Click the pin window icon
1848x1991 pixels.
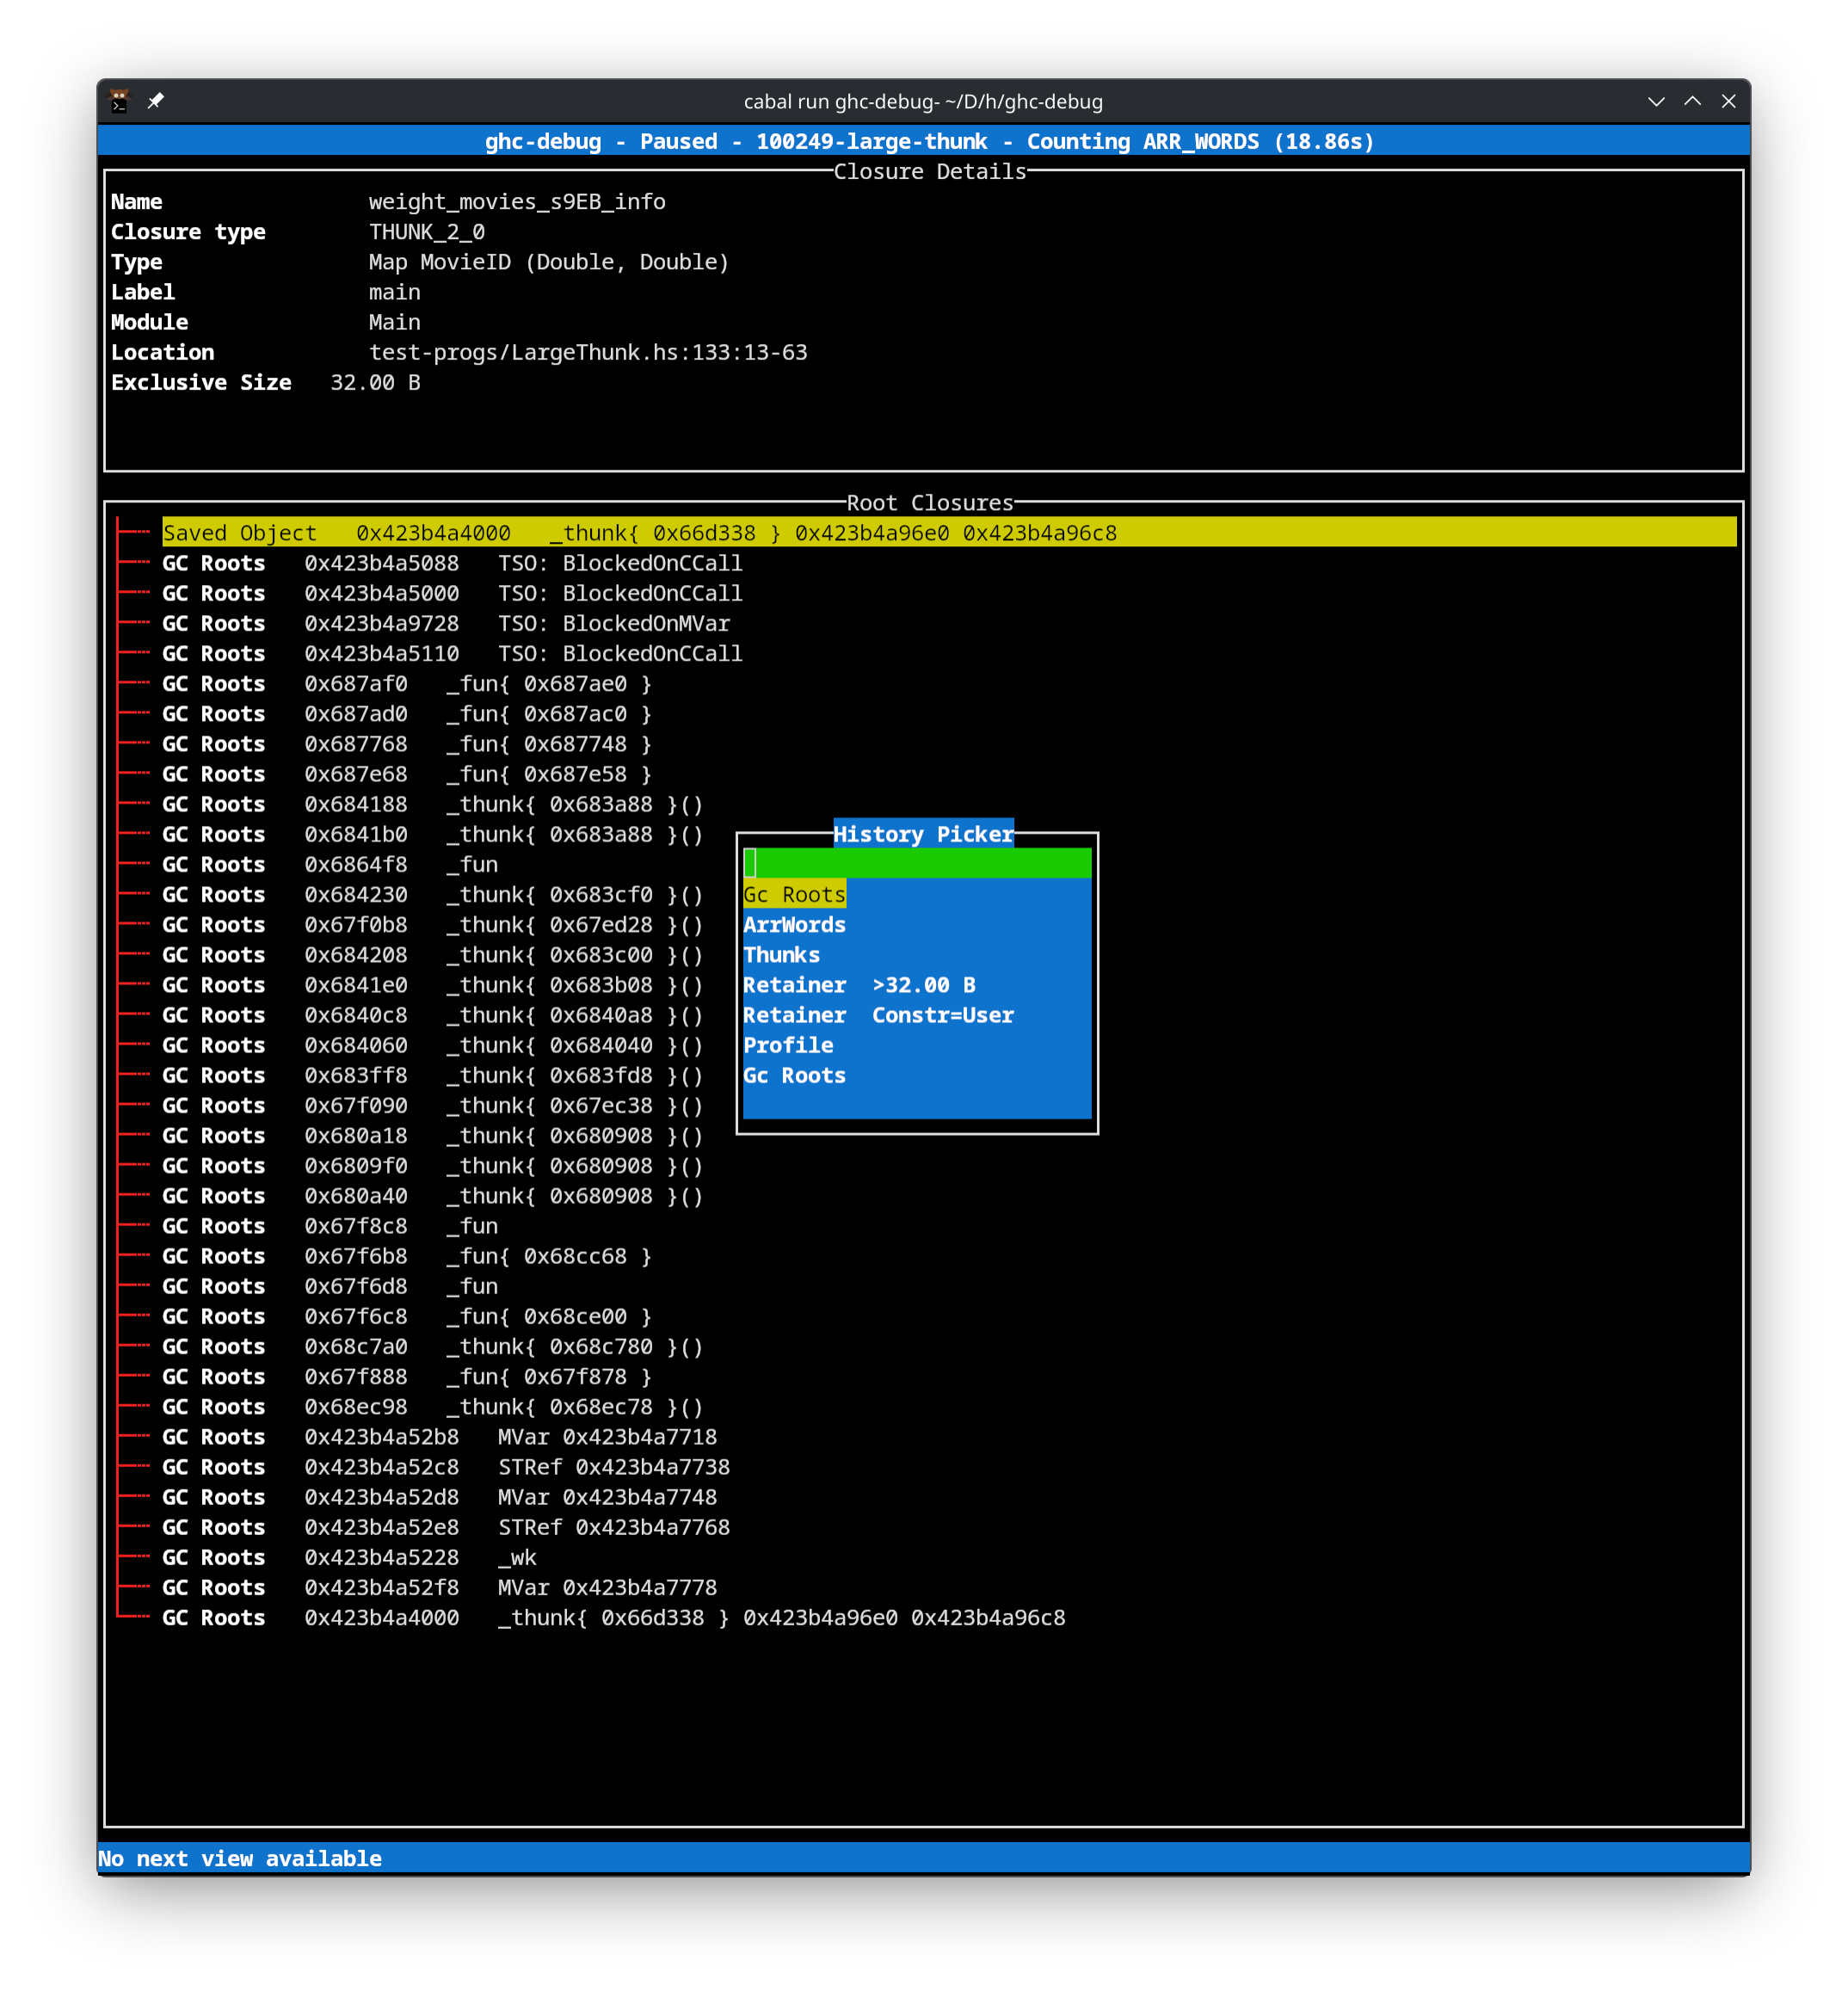pos(155,101)
